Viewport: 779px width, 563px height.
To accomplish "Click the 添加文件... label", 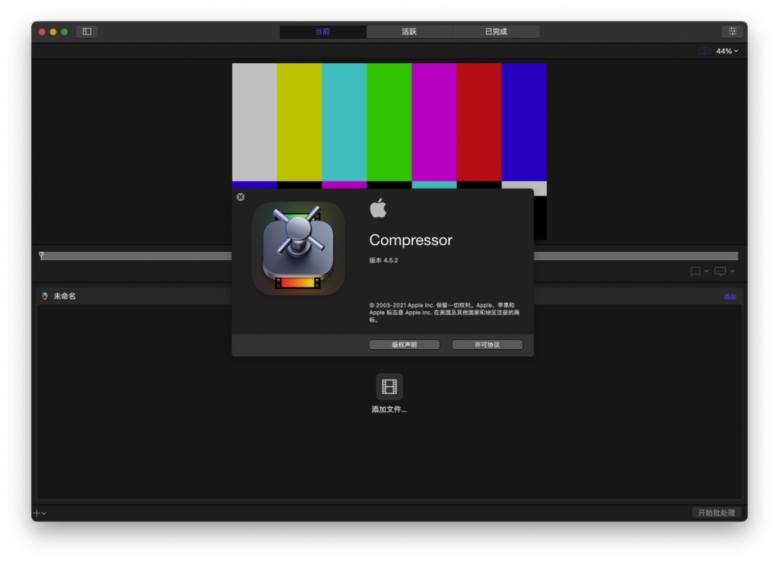I will (389, 409).
